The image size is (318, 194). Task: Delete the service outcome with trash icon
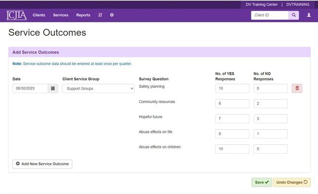tap(297, 88)
